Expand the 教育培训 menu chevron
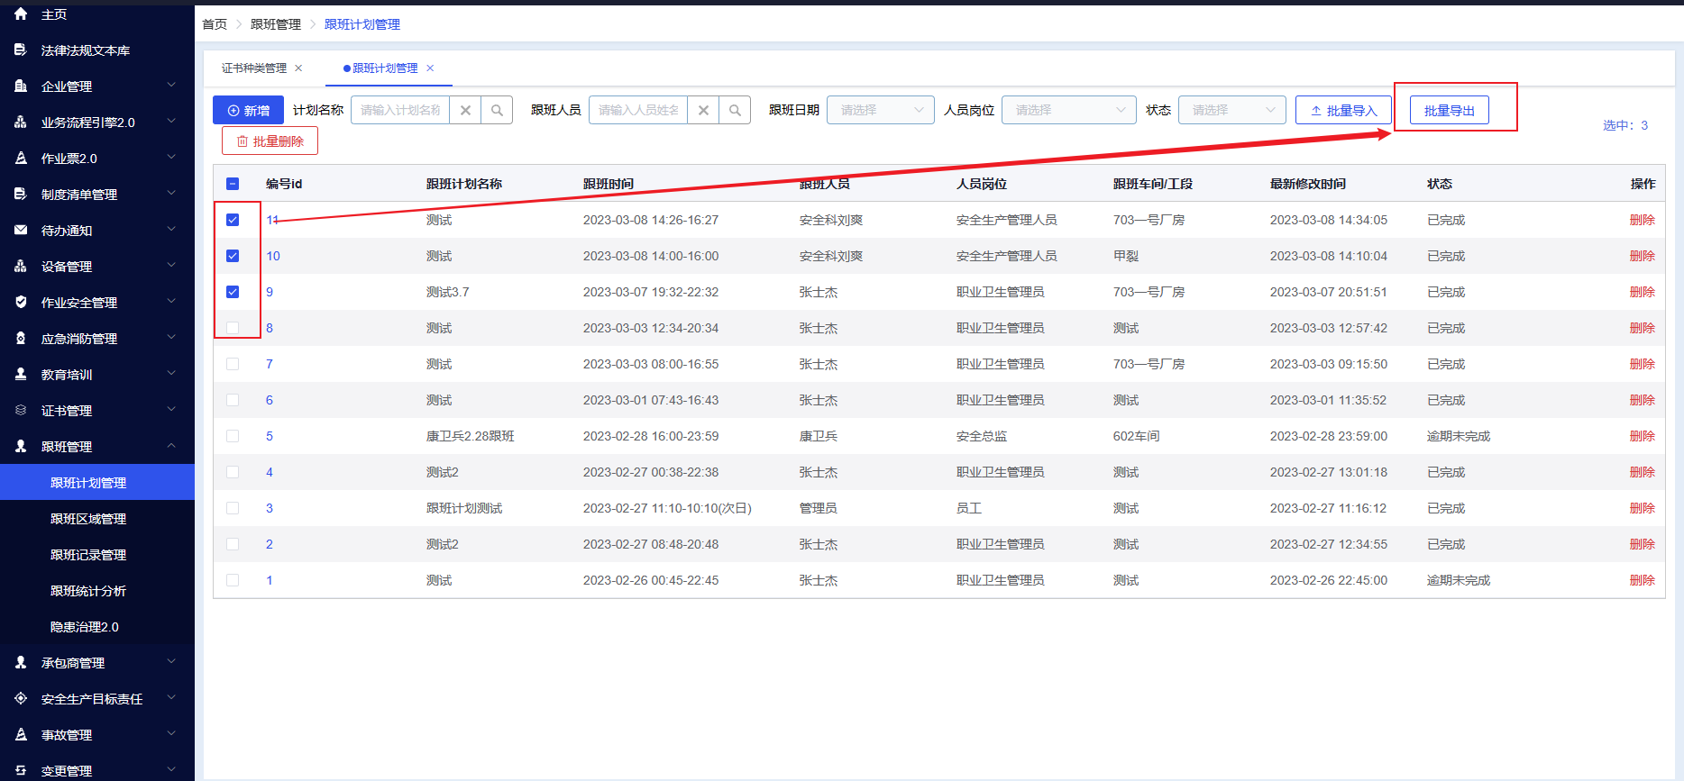 click(171, 374)
